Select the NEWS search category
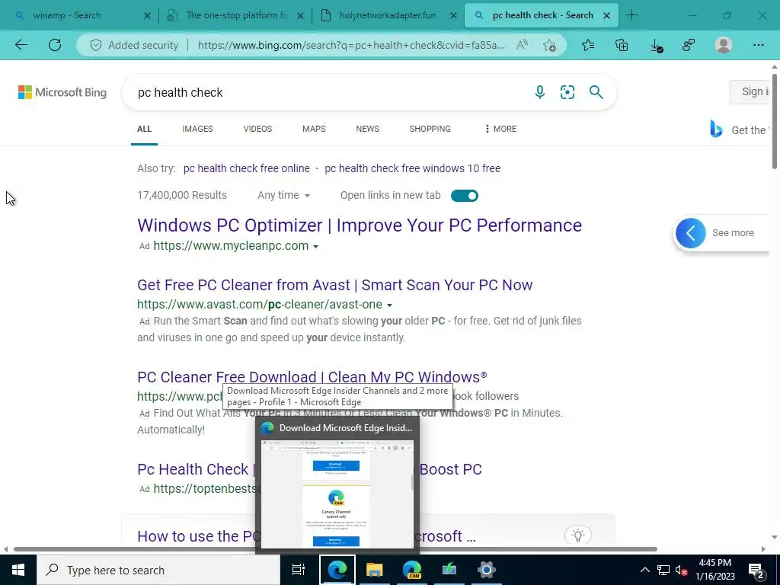This screenshot has width=780, height=585. click(x=368, y=129)
